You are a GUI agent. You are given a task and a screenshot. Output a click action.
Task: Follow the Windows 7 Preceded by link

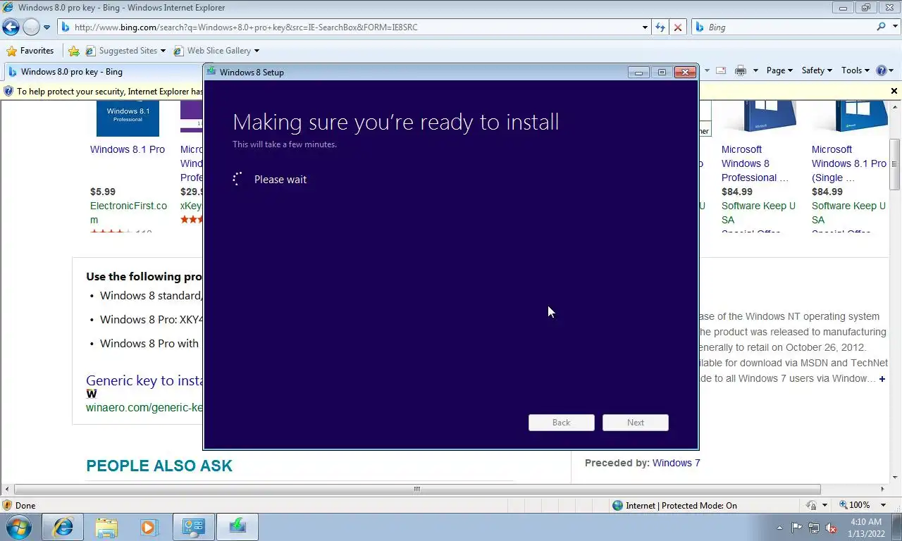(676, 463)
